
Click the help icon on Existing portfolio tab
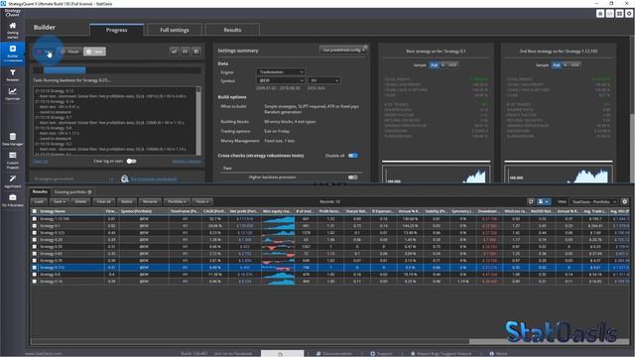90,191
